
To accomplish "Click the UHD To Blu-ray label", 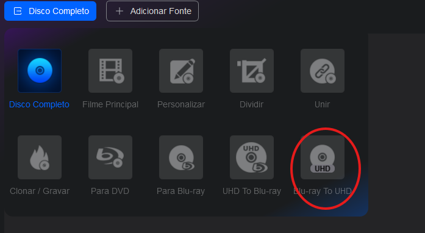I will [252, 191].
